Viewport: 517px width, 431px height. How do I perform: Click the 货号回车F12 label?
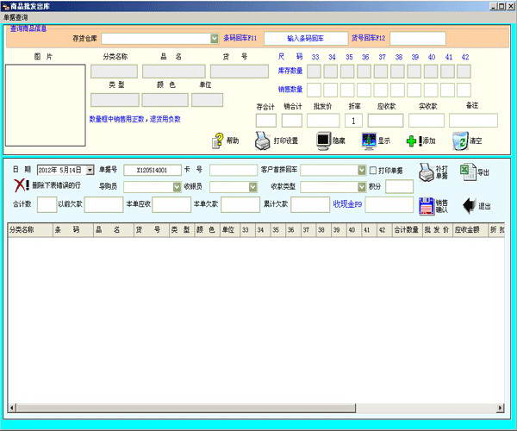(368, 38)
